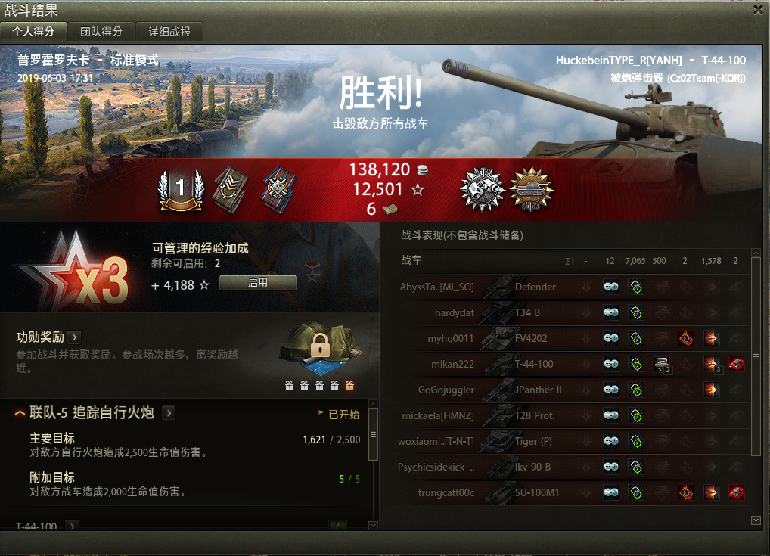Click the mission list scrollbar handle

click(373, 434)
